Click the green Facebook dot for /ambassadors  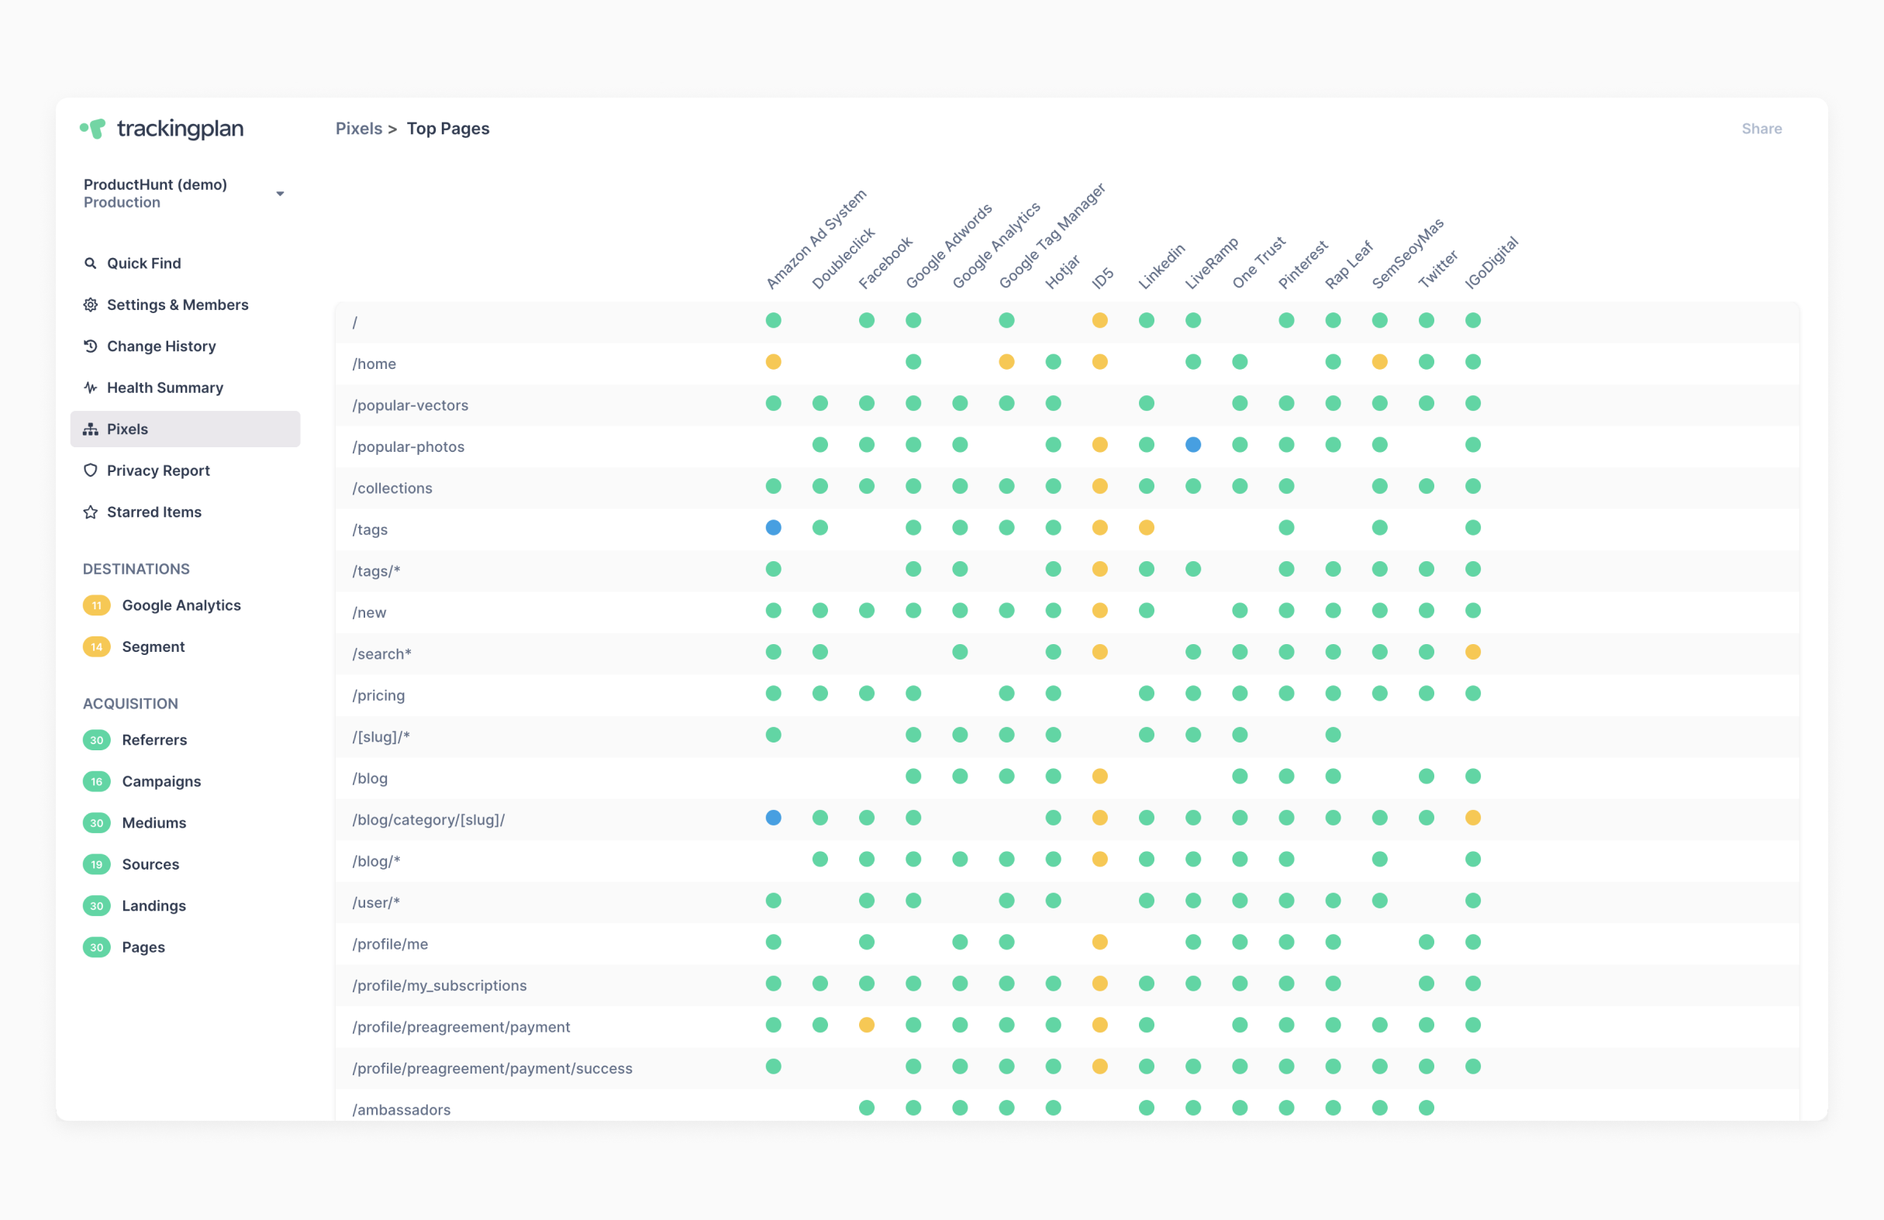tap(867, 1108)
